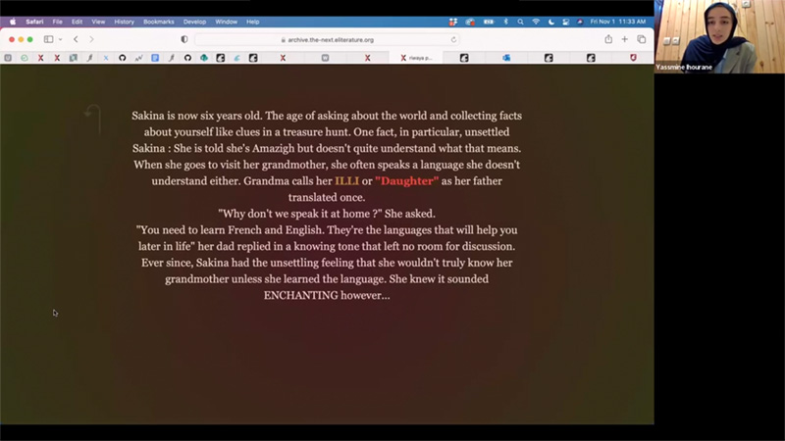Show the tab overview icon

click(642, 39)
